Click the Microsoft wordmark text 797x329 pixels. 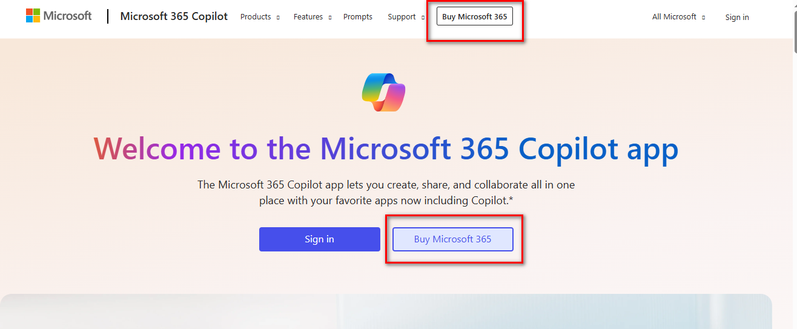point(67,16)
